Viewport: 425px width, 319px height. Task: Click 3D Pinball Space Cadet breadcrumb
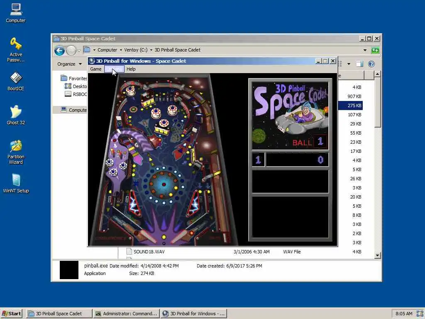[177, 50]
